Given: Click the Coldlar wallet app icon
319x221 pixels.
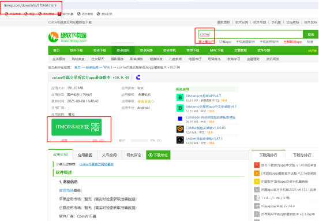Looking at the screenshot, I should coord(180,130).
